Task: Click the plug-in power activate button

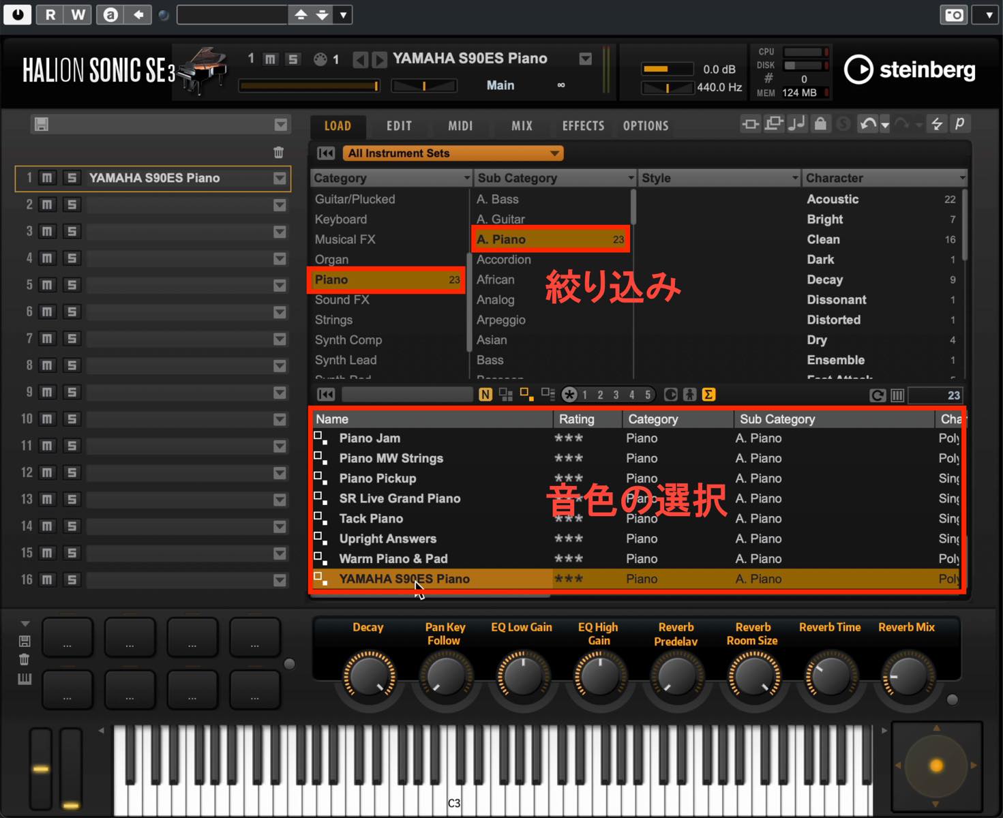Action: [17, 14]
